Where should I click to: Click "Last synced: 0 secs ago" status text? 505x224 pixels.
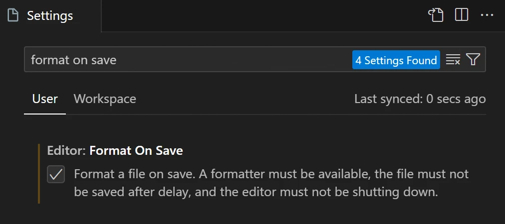420,99
